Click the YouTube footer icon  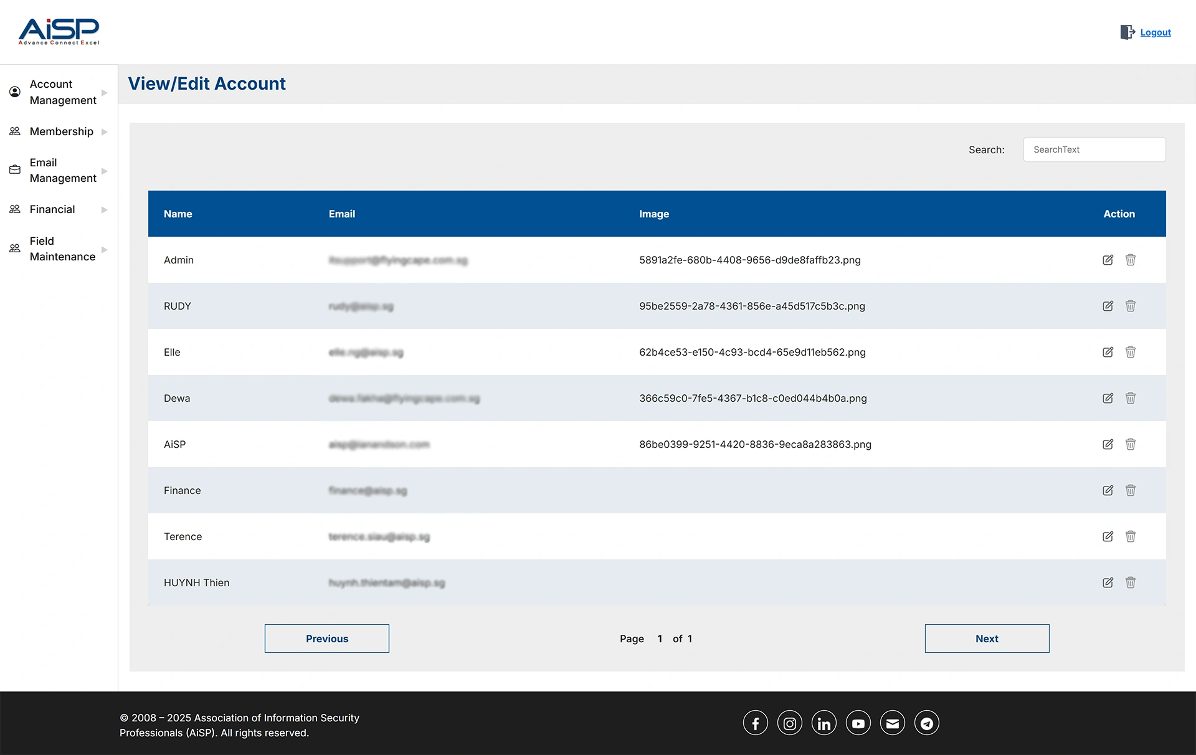pos(858,723)
